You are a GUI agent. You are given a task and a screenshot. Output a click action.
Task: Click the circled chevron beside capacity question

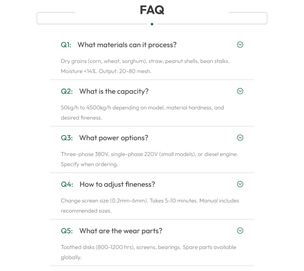[x=240, y=91]
